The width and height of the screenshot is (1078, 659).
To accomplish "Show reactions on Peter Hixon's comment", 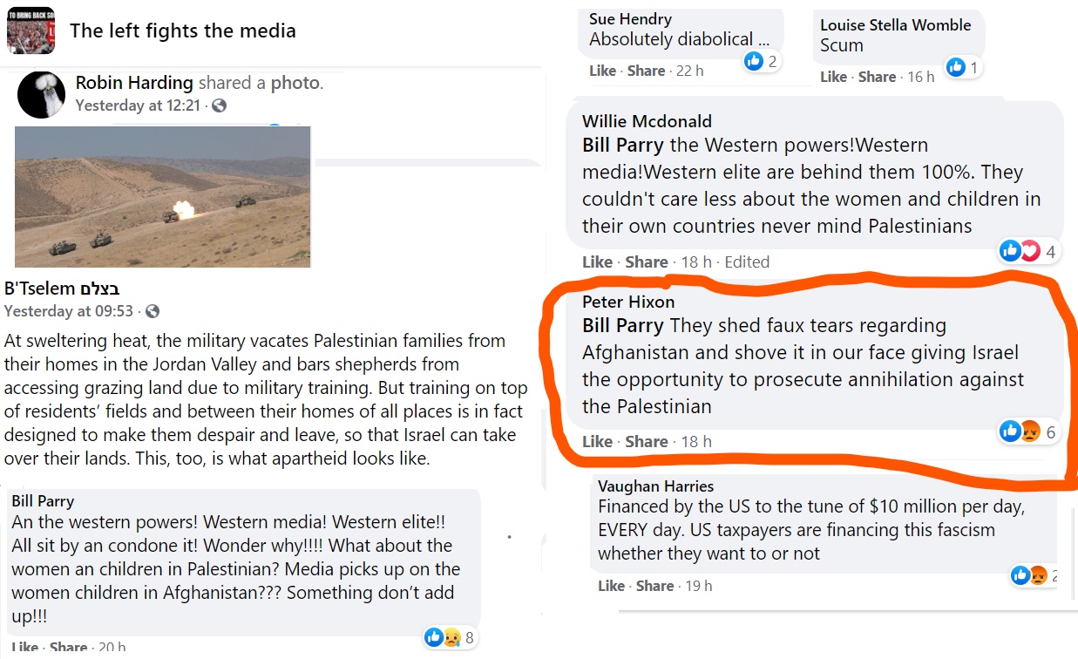I will click(1028, 431).
